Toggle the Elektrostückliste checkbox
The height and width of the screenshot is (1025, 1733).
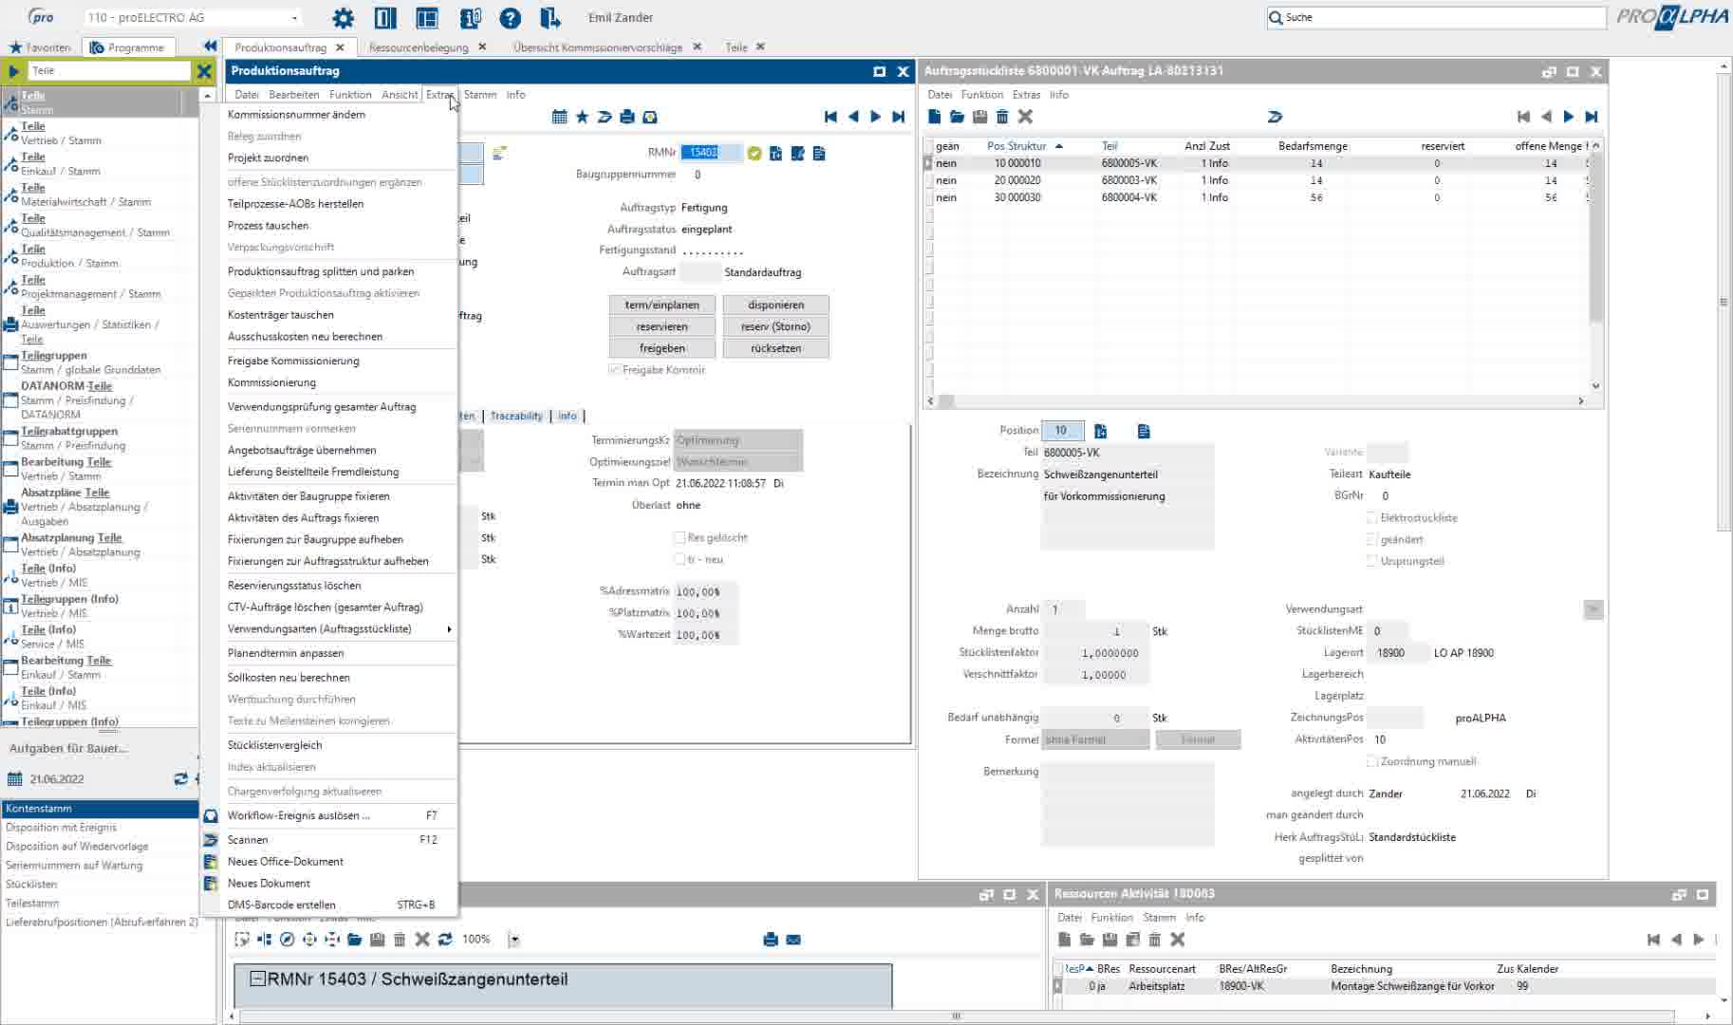pyautogui.click(x=1372, y=517)
